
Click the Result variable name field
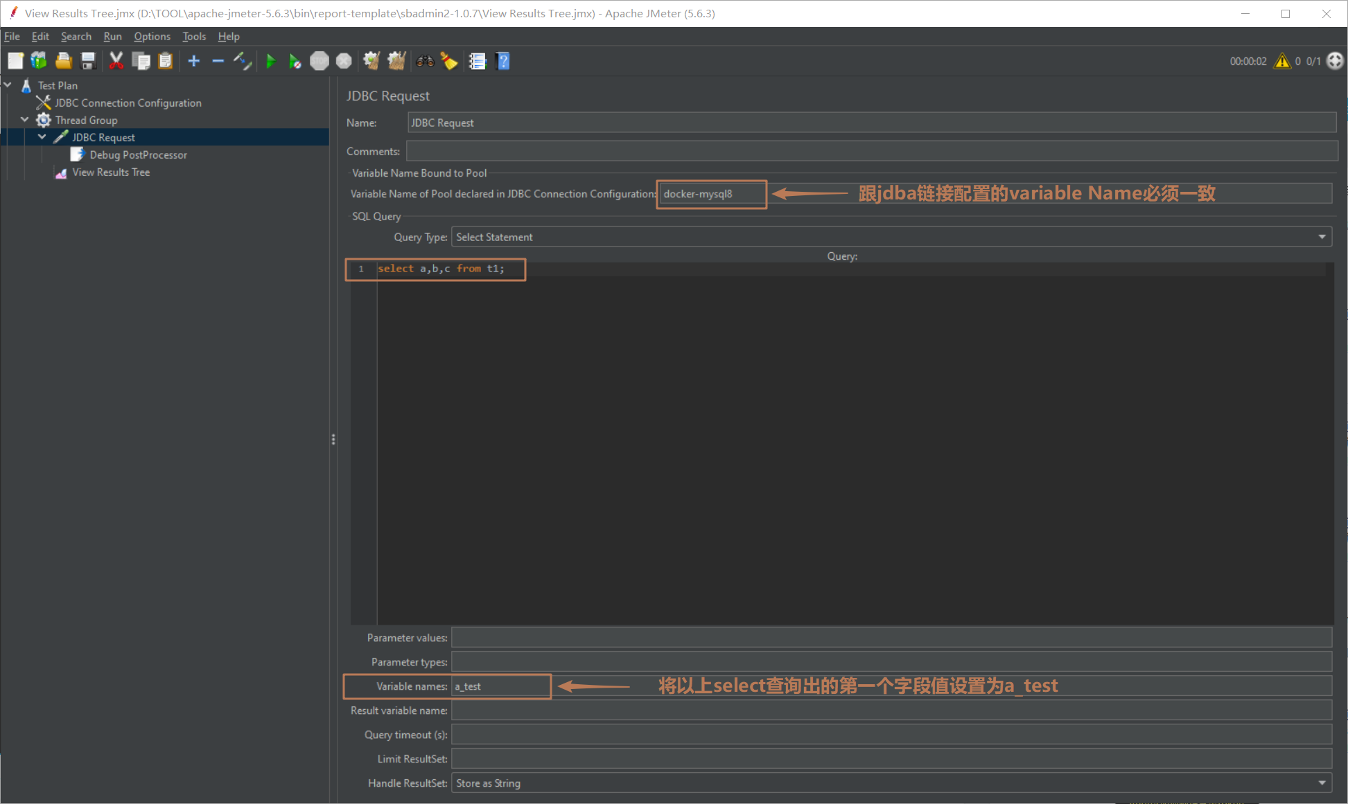891,711
